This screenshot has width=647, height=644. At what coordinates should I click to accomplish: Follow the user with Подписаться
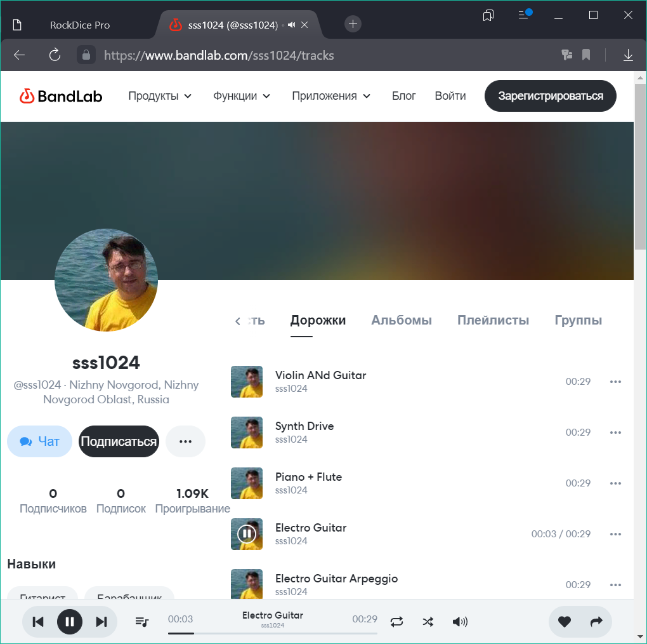click(119, 441)
